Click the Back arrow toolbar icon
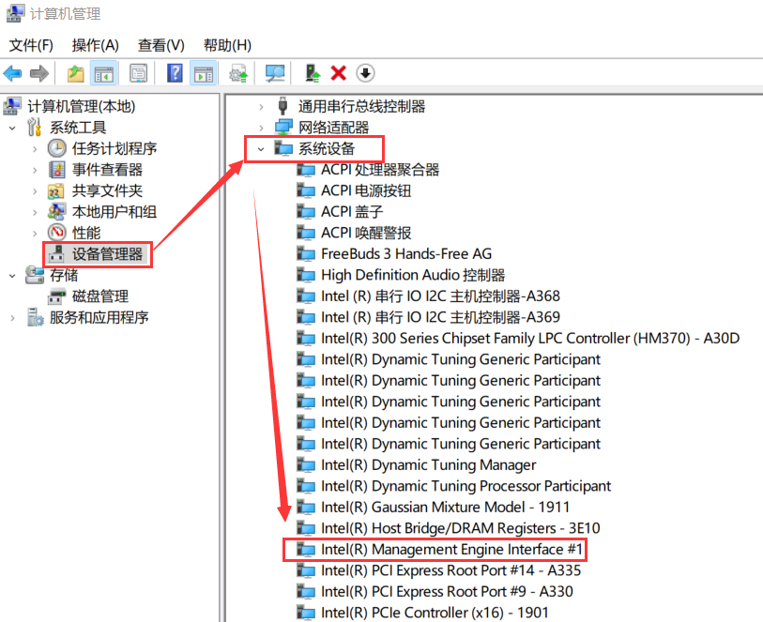Viewport: 763px width, 622px height. click(x=12, y=73)
